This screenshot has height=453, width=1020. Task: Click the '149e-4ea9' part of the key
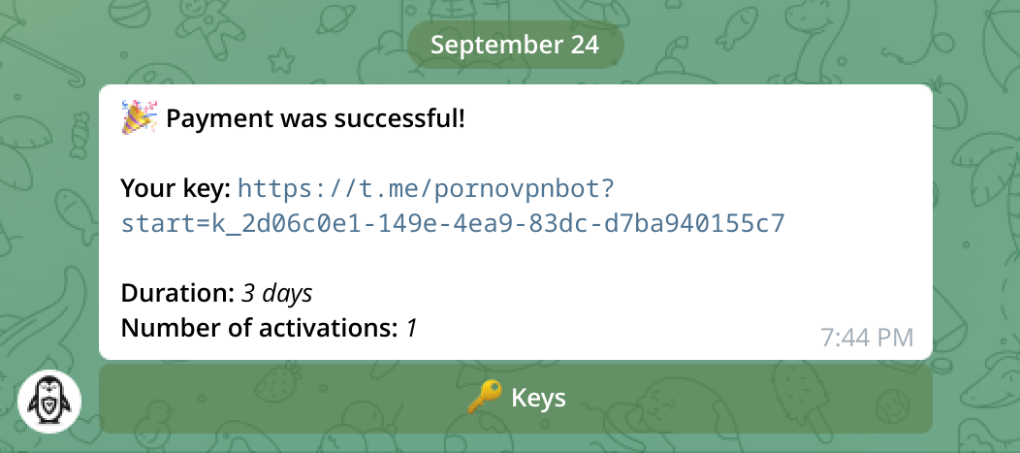click(x=447, y=224)
